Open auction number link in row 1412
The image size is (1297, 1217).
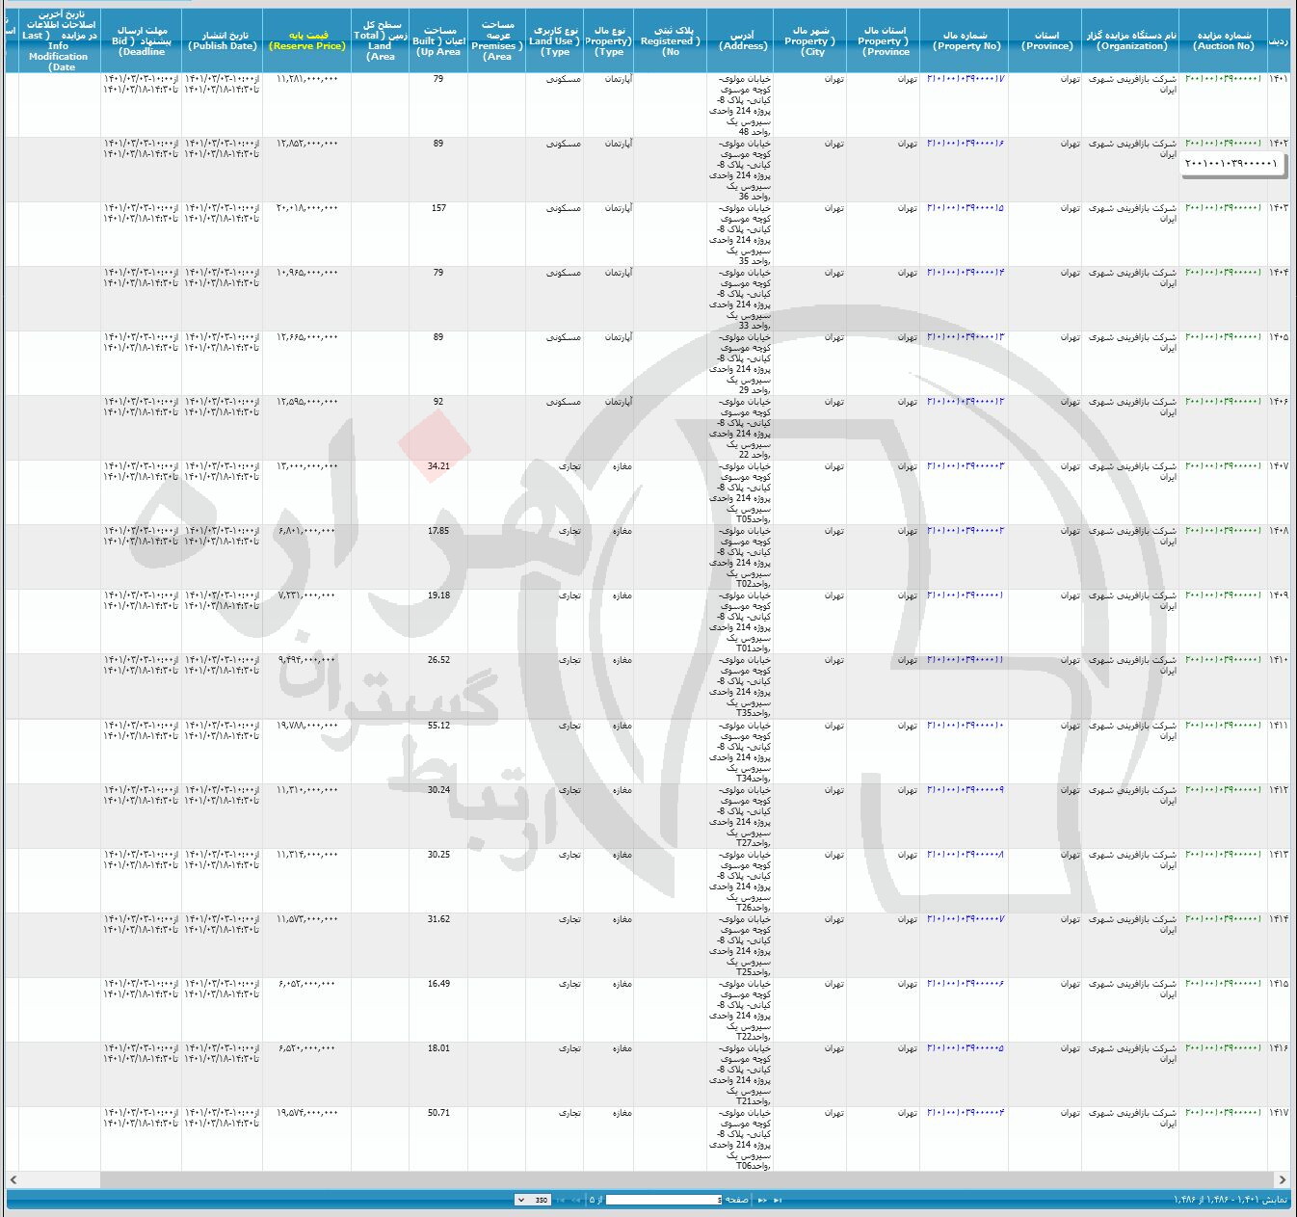pyautogui.click(x=1223, y=790)
